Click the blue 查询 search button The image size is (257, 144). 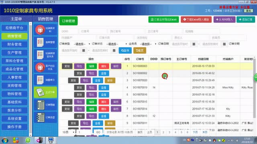pos(125,50)
